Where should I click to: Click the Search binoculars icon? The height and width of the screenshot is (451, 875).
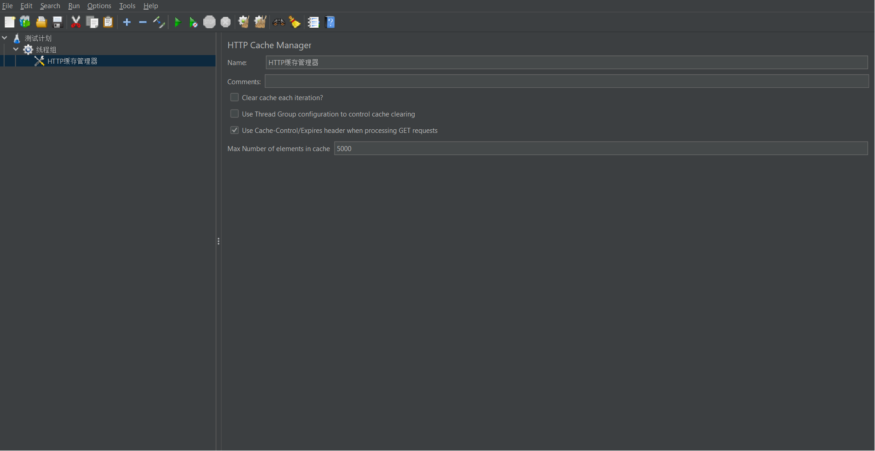(x=279, y=22)
